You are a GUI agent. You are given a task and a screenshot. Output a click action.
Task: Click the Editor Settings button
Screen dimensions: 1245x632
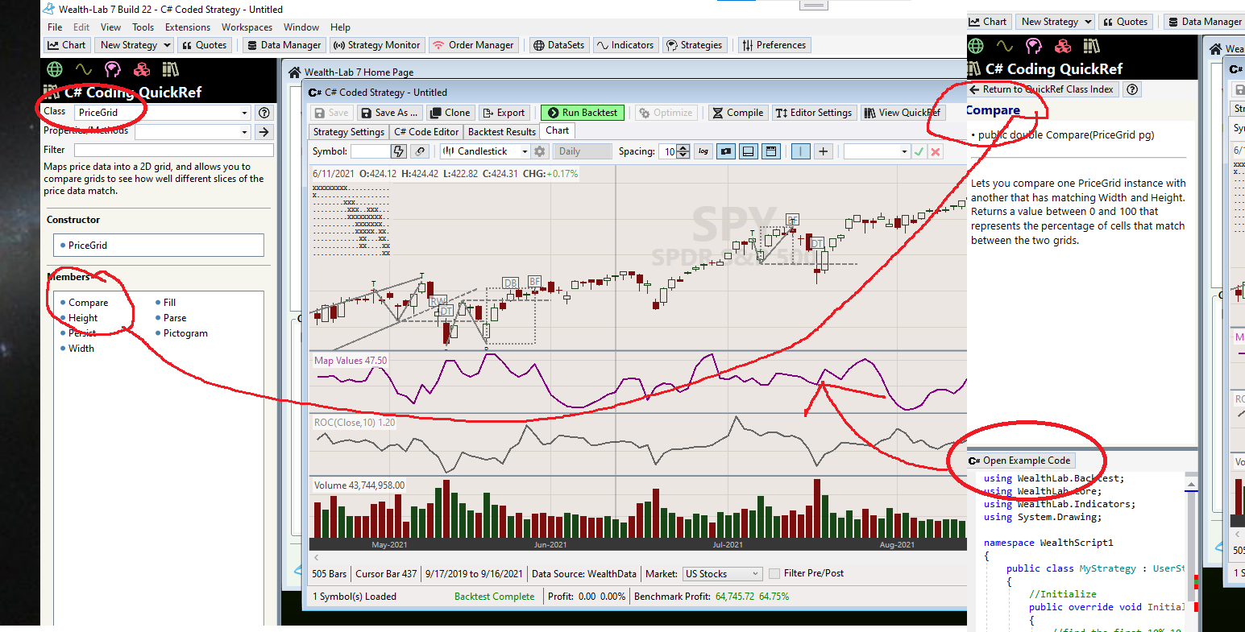(814, 113)
